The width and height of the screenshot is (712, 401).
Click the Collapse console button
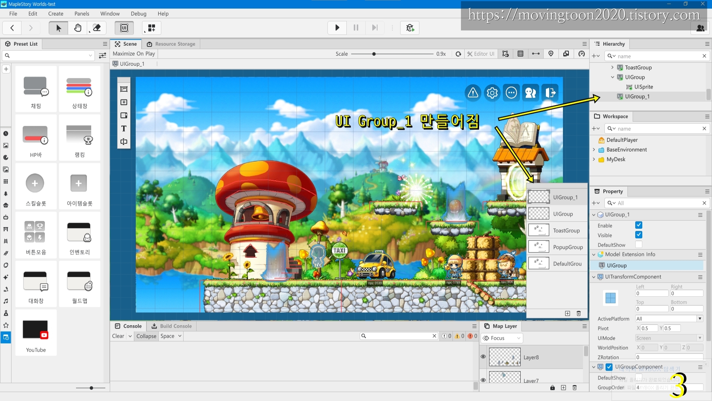[146, 336]
